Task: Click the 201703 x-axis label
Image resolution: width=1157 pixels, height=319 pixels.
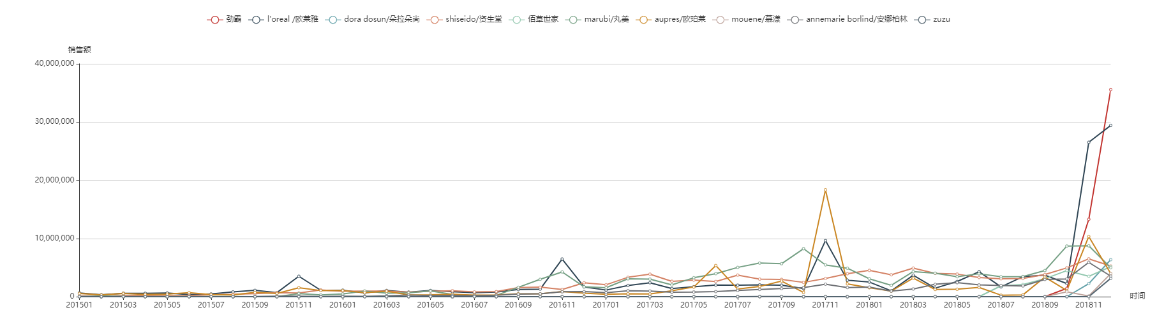Action: 650,305
